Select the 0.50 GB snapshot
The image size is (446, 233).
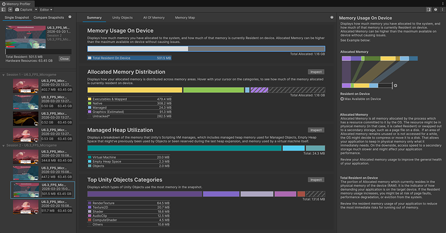(43, 102)
